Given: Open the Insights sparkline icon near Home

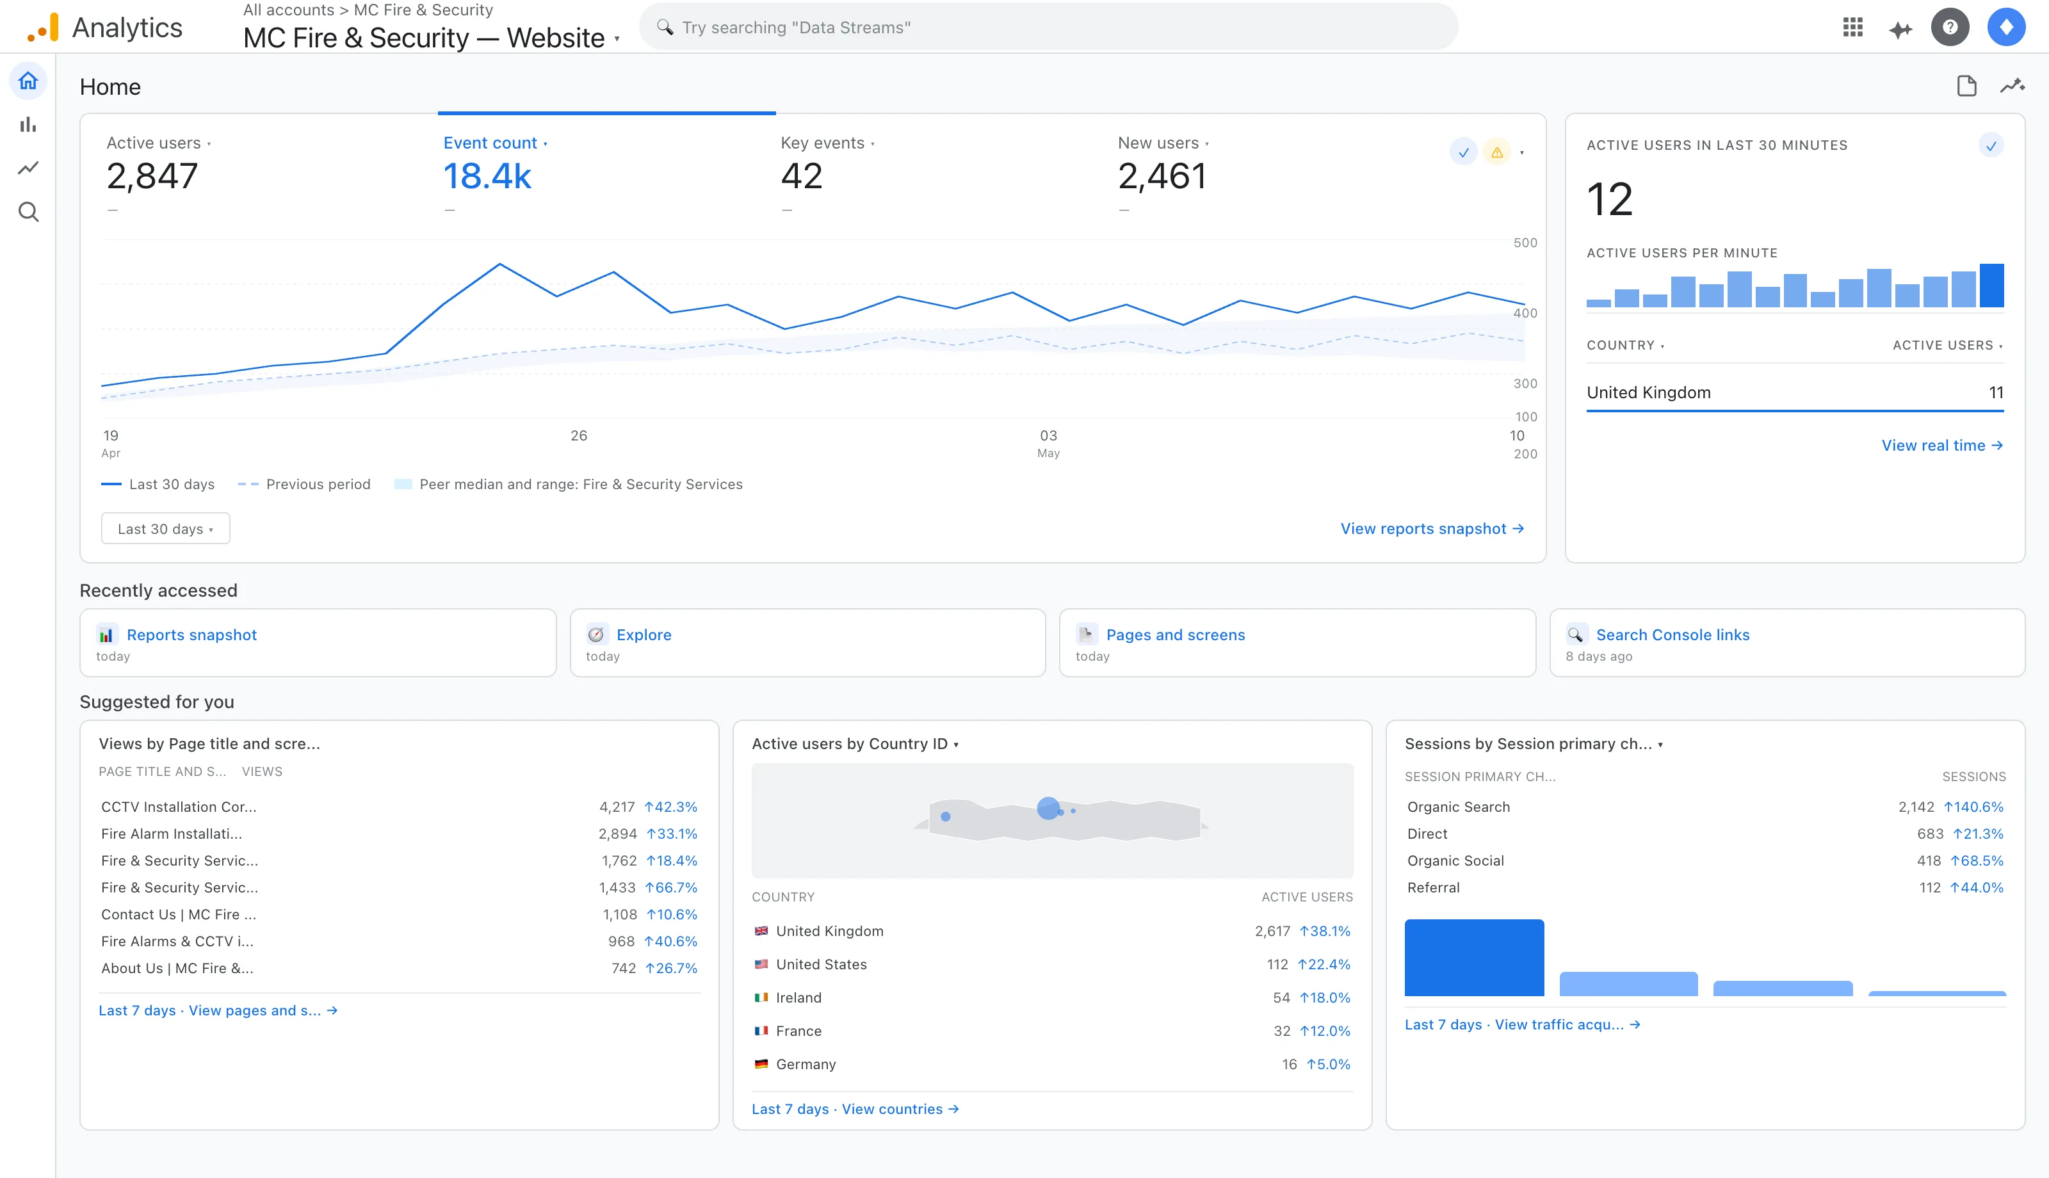Looking at the screenshot, I should [x=2013, y=86].
